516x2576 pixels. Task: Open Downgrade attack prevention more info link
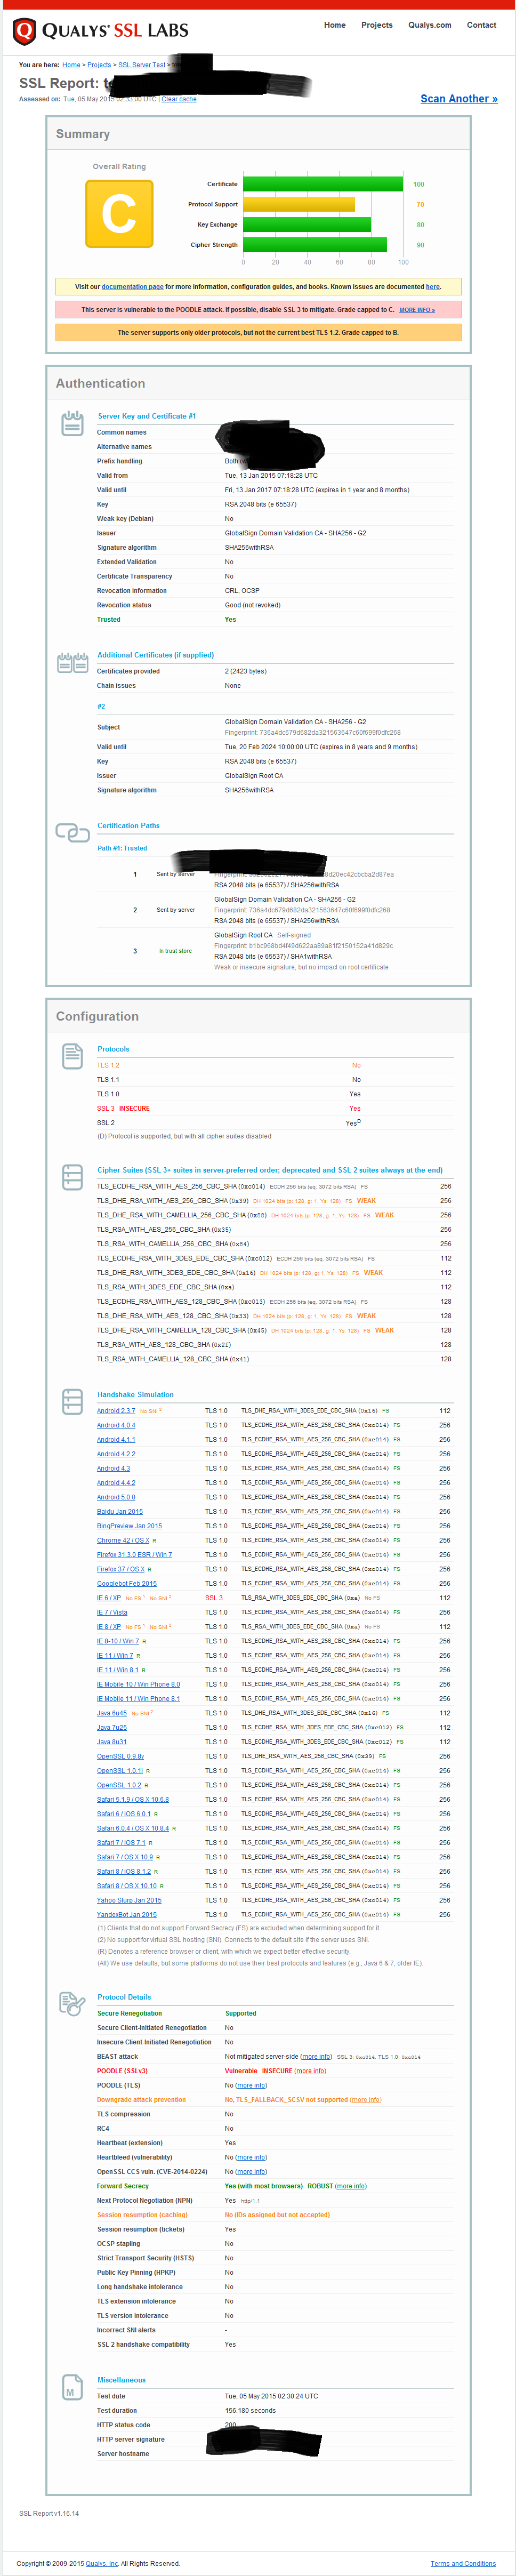(365, 2100)
